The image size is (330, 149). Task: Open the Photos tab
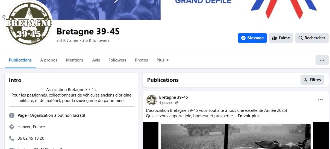(x=141, y=60)
